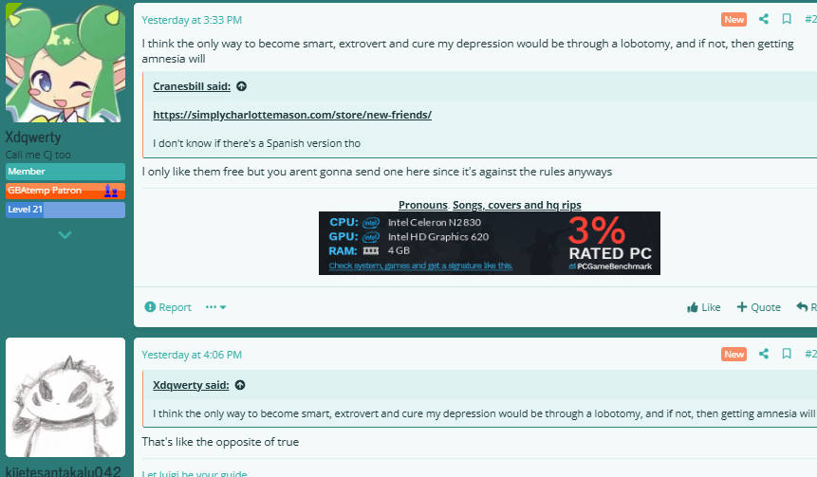Open the three-dots more options dropdown
This screenshot has height=477, width=817.
point(215,307)
